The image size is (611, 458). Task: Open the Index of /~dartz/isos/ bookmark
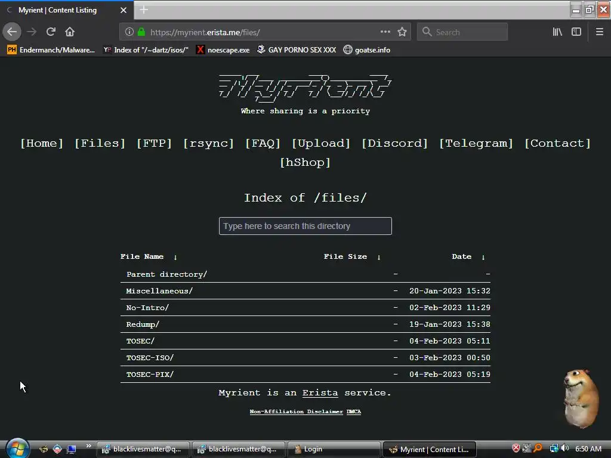[x=146, y=50]
